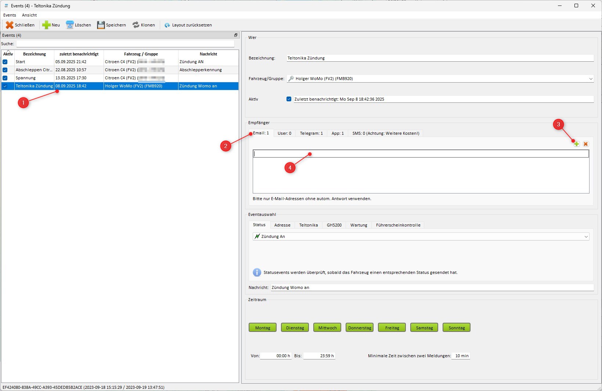This screenshot has width=602, height=391.
Task: Uncheck Aktiv checkbox for Start event
Action: click(5, 62)
